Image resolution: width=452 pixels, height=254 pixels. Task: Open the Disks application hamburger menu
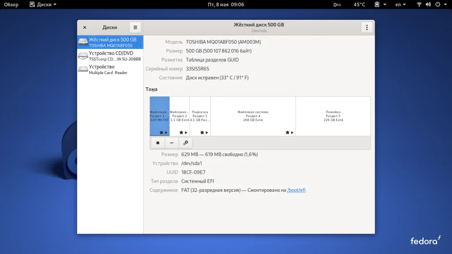point(135,27)
